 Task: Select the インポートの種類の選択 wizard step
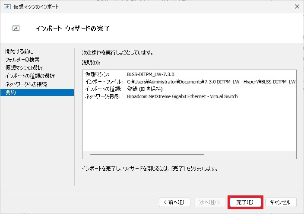pos(30,76)
